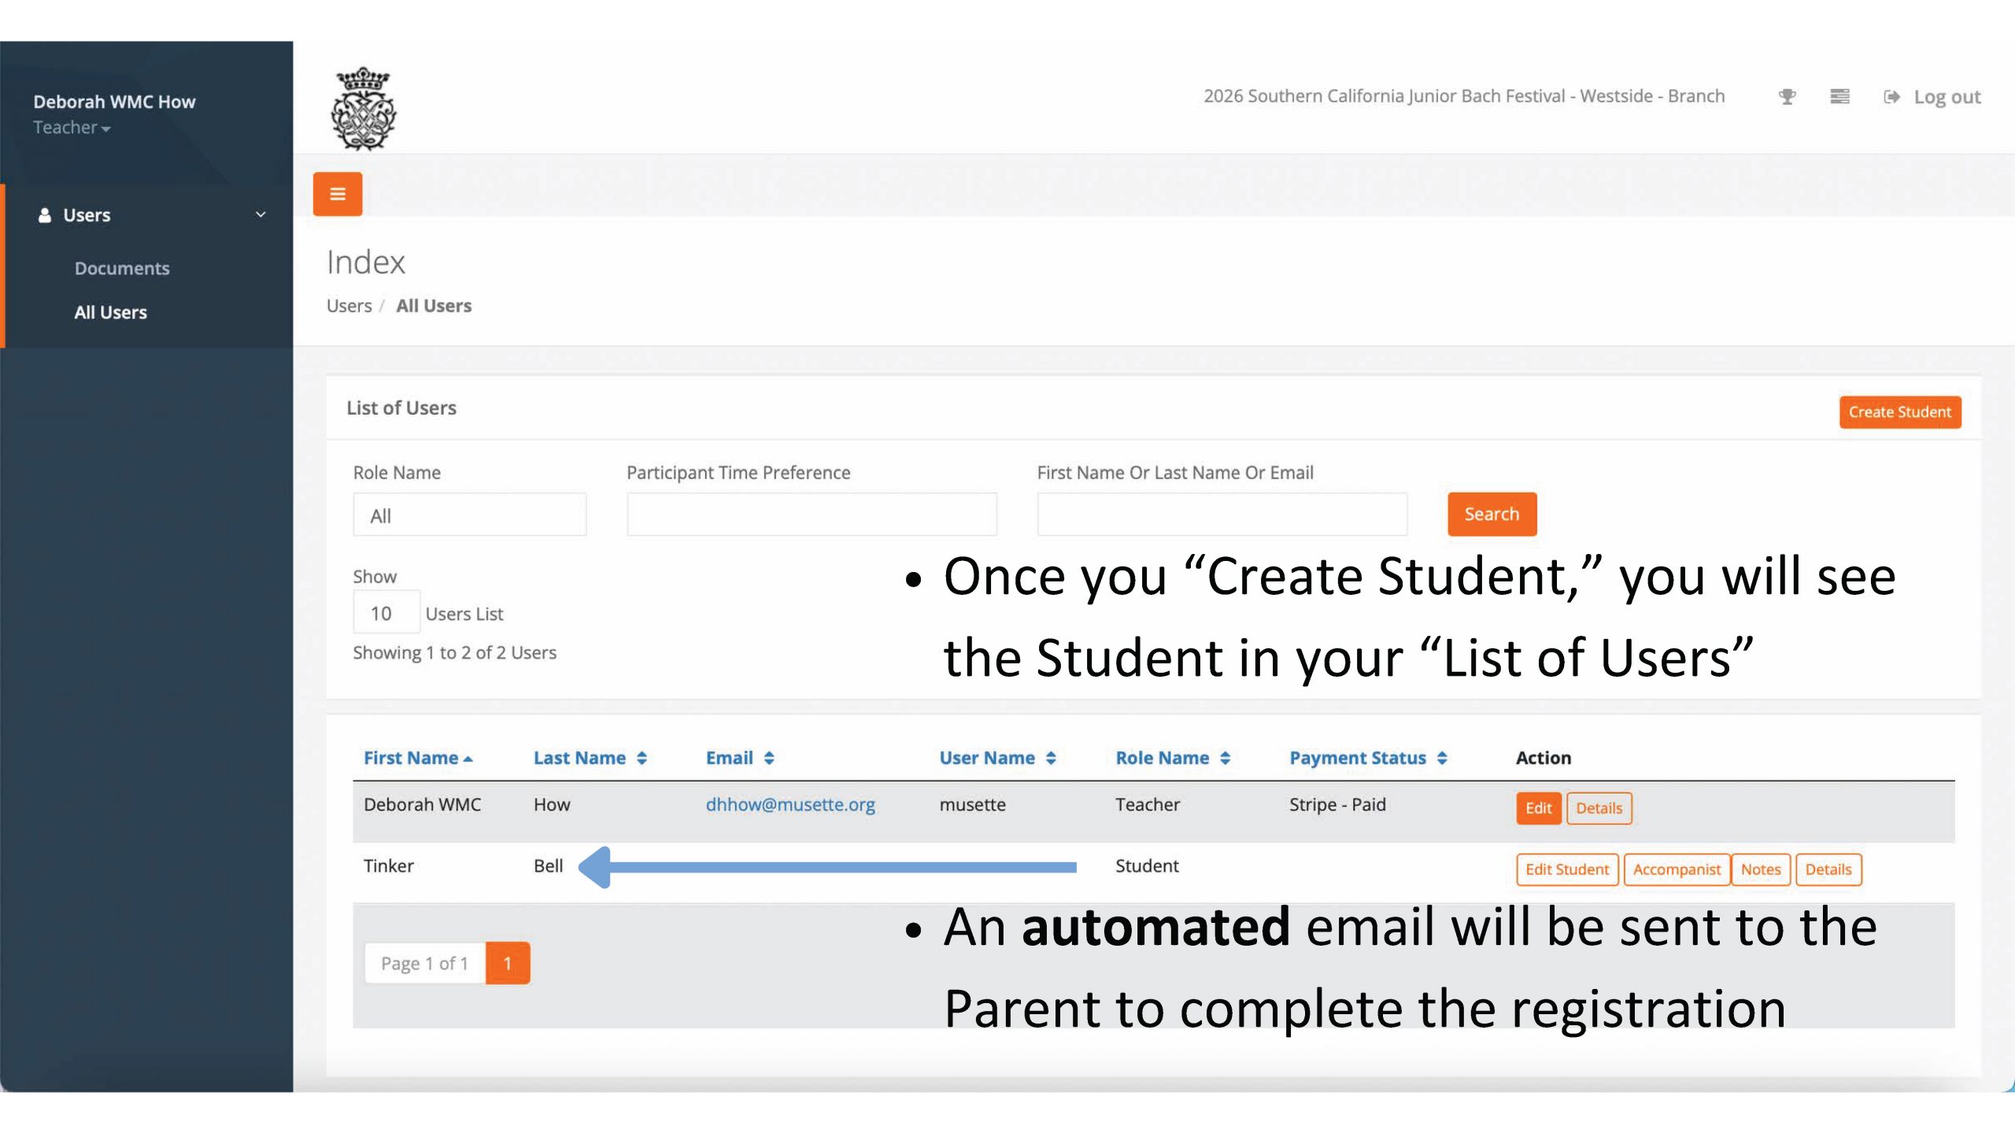
Task: Sort by Last Name arrows icon
Action: [x=642, y=758]
